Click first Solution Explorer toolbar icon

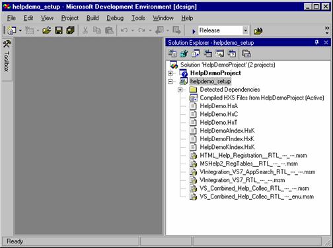[x=172, y=53]
